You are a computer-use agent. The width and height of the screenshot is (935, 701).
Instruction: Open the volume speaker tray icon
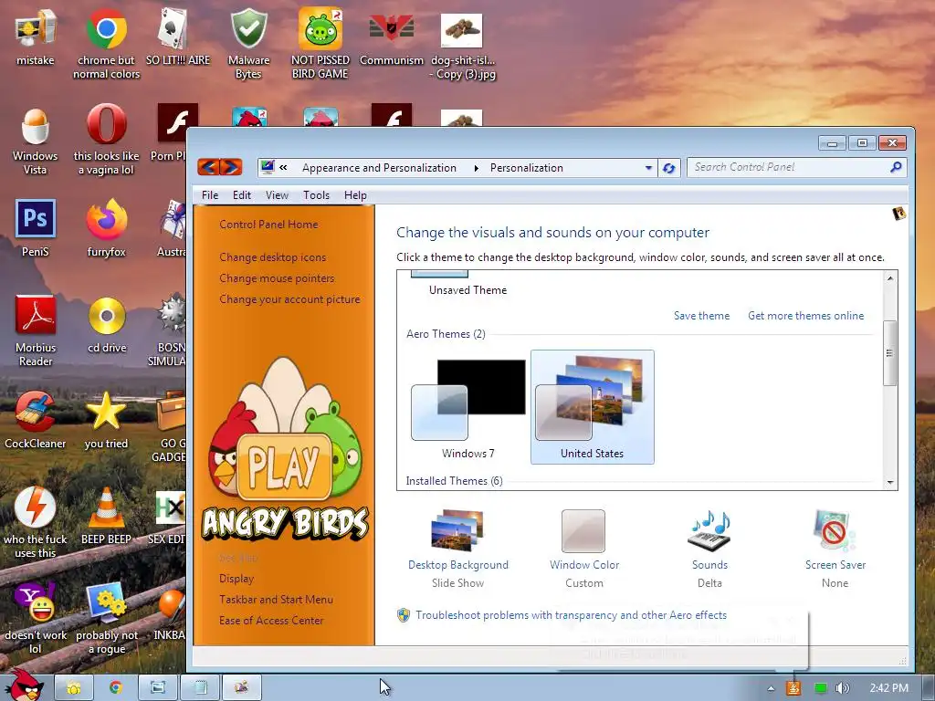(x=843, y=688)
